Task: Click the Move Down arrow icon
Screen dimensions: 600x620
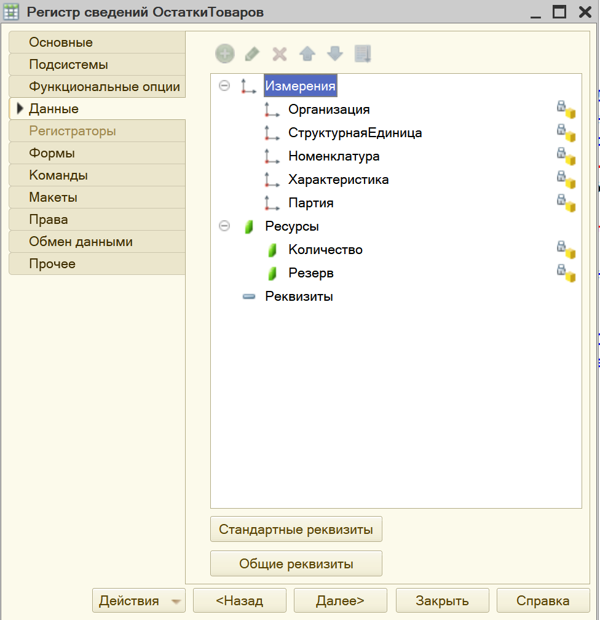Action: [335, 54]
